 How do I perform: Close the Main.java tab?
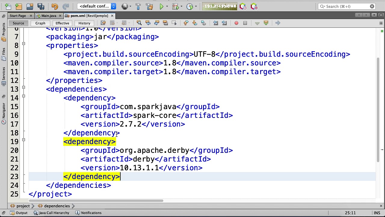(60, 16)
